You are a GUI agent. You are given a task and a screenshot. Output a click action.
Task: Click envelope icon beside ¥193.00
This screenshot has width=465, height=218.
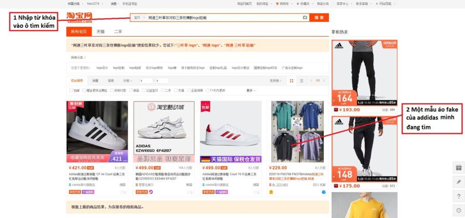336,110
